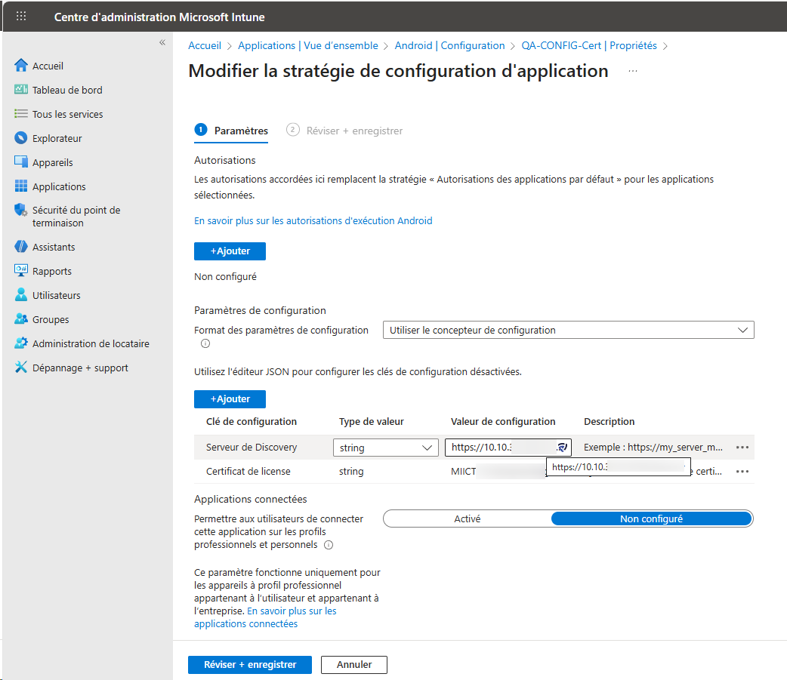787x680 pixels.
Task: Click info icon next to connected apps setting
Action: pos(329,545)
